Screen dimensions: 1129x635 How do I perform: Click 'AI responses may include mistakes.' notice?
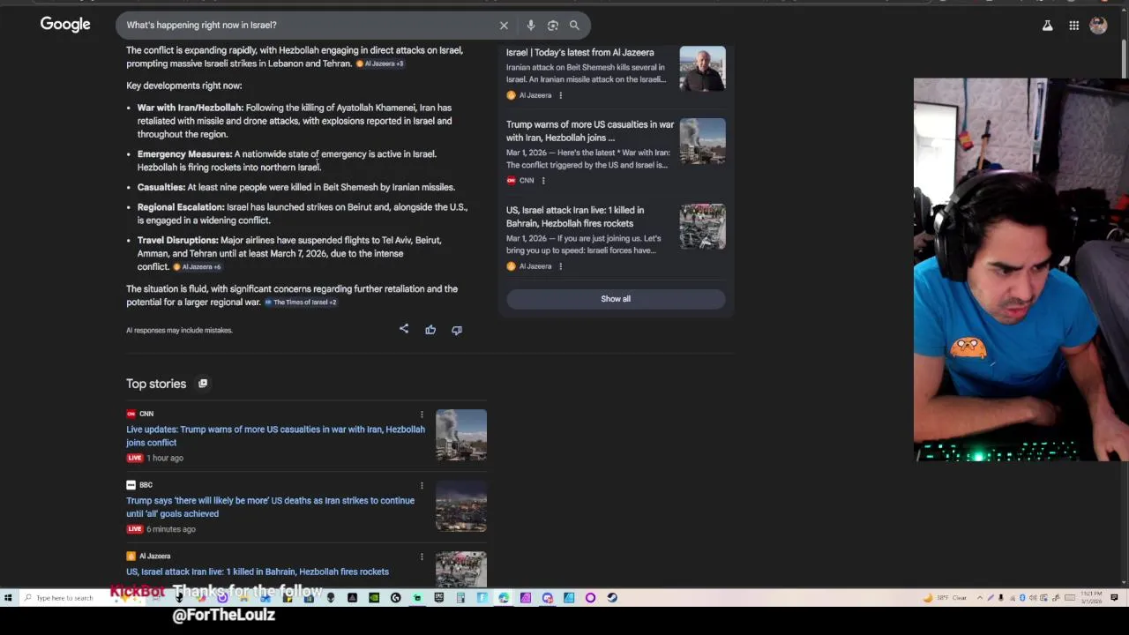pos(179,330)
